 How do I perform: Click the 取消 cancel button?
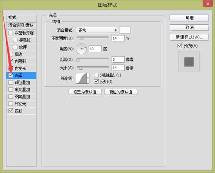coord(189,28)
